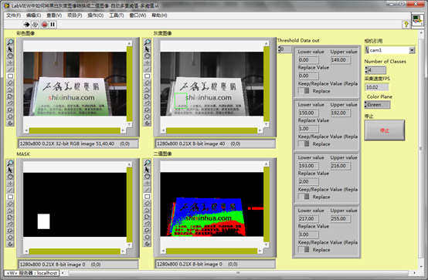This screenshot has height=280, width=428.
Task: Click the red 停止 stop button
Action: 384,130
